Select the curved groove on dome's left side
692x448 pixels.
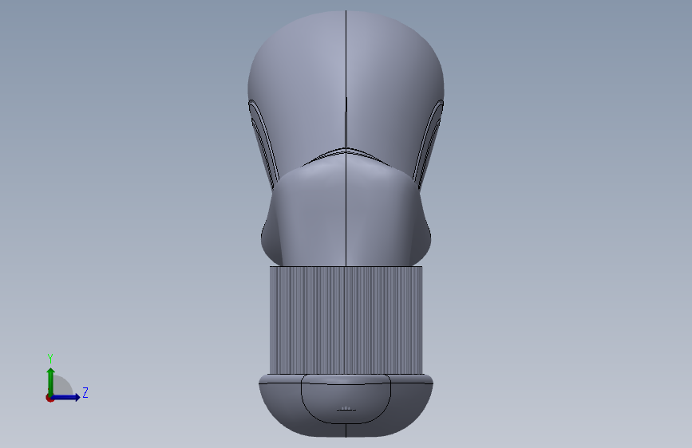(x=263, y=143)
